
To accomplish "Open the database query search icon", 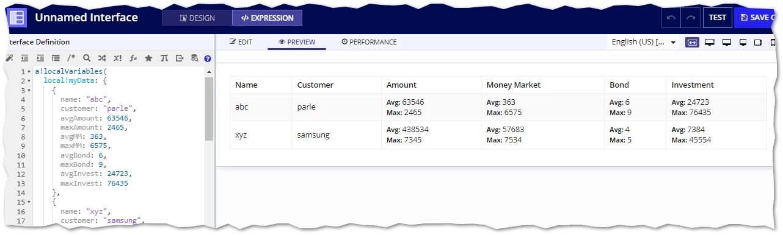I will (195, 58).
